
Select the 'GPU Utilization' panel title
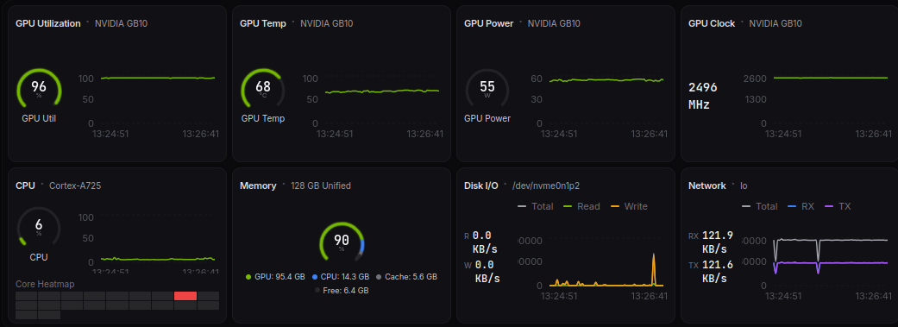click(48, 23)
